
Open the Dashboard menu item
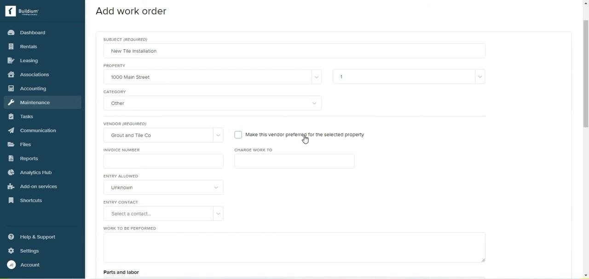tap(42, 33)
